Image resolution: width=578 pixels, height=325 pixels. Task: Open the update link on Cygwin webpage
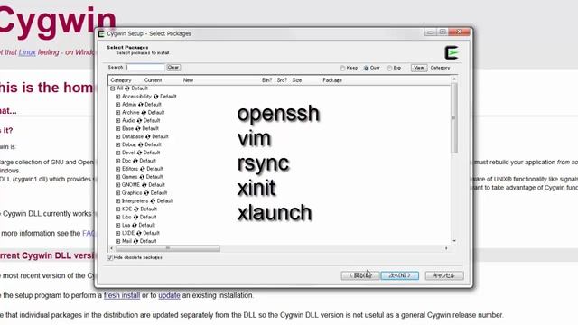(x=169, y=295)
